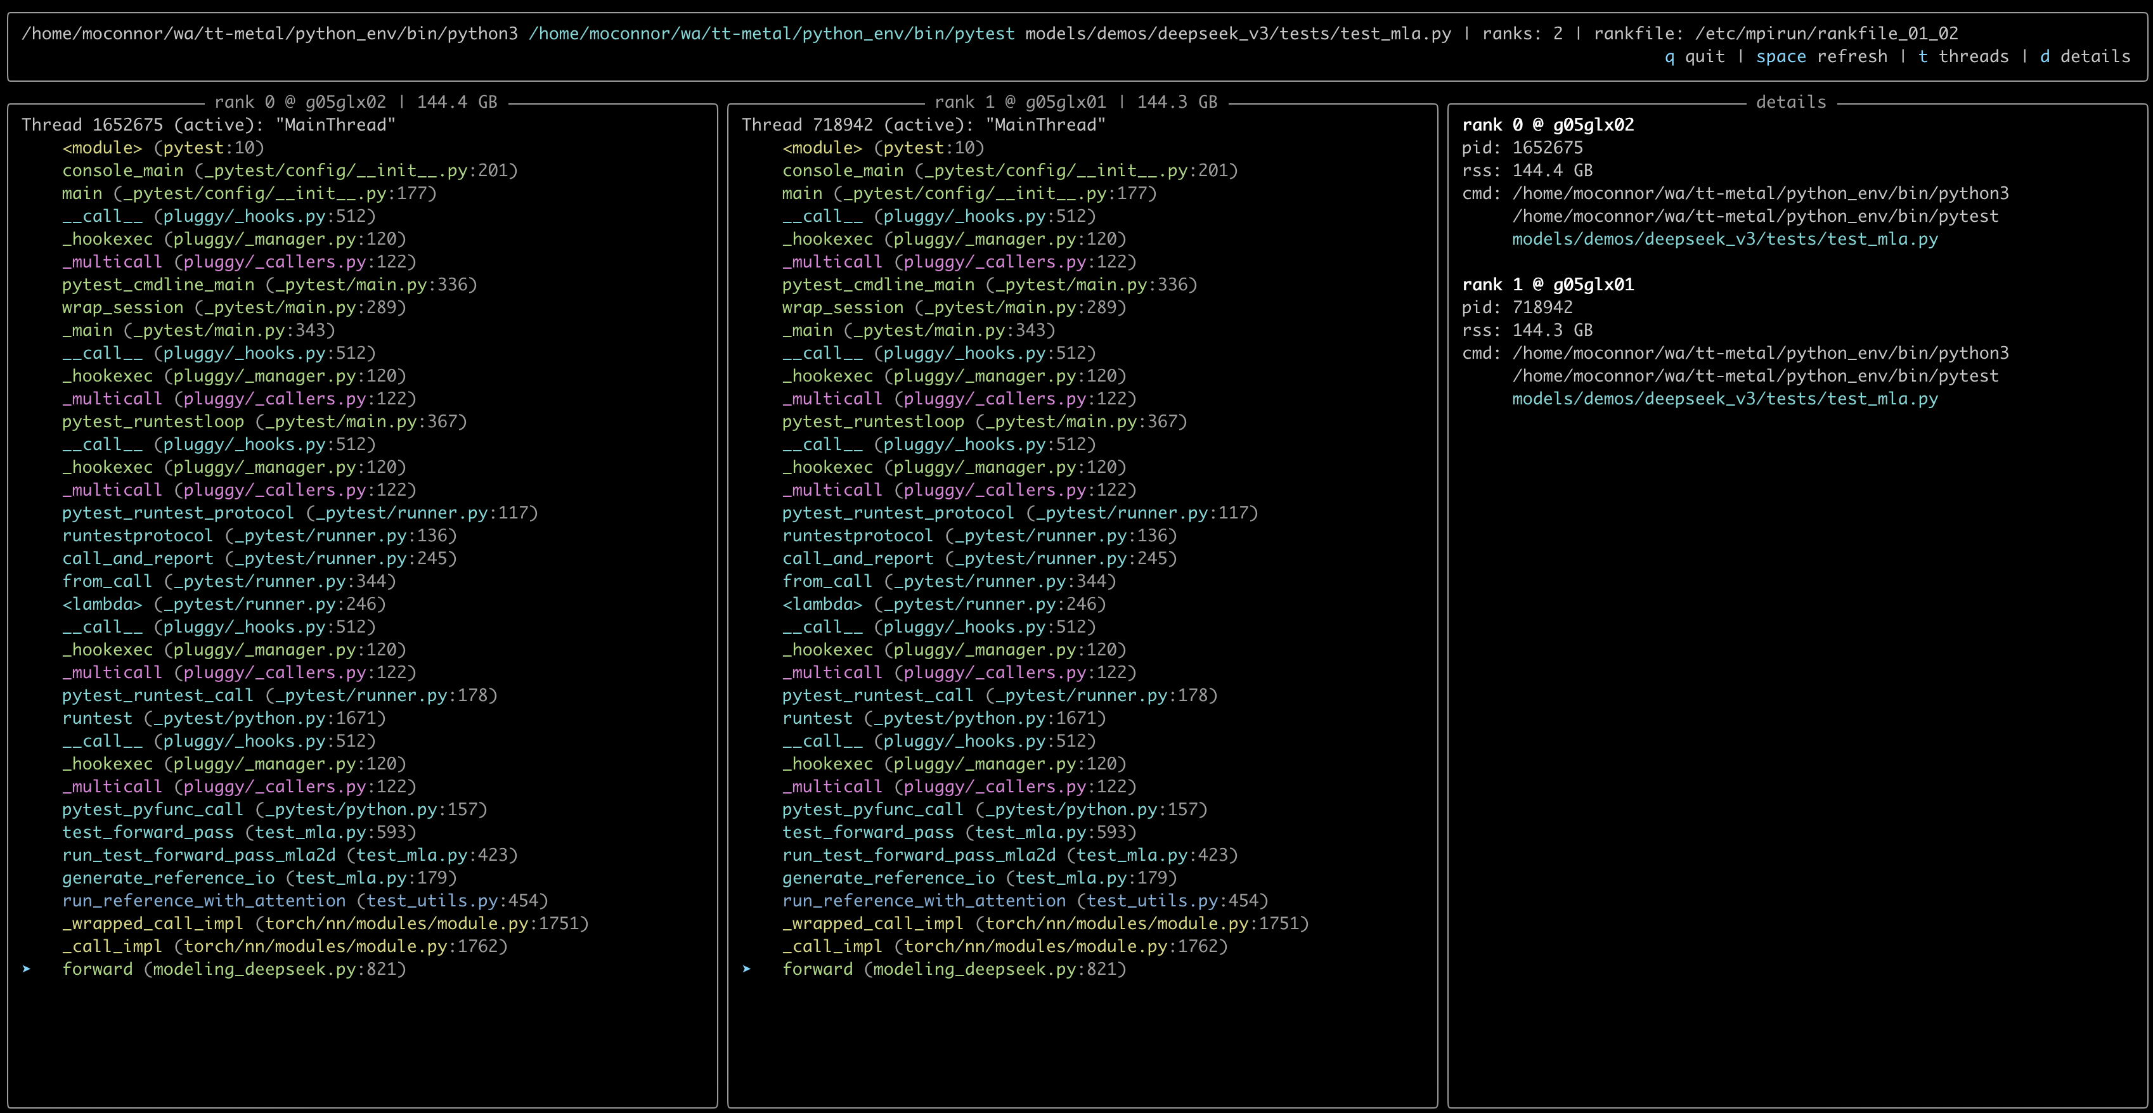Click 'rss: 144.4 GB' in details panel
Screen dimensions: 2153x1113
[1528, 170]
